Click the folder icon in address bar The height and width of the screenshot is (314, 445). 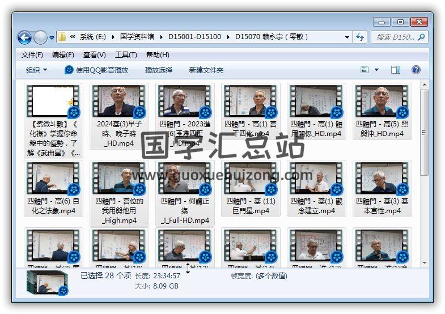point(62,37)
